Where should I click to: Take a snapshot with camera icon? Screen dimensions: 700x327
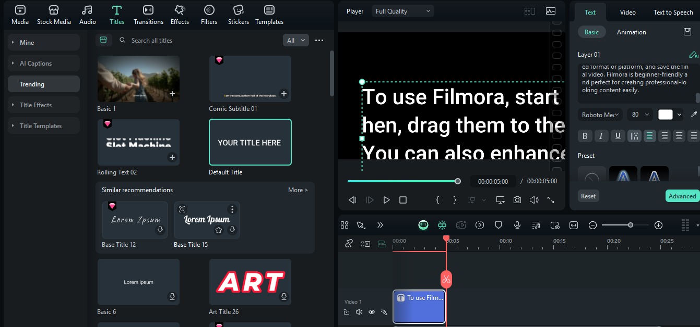point(517,200)
